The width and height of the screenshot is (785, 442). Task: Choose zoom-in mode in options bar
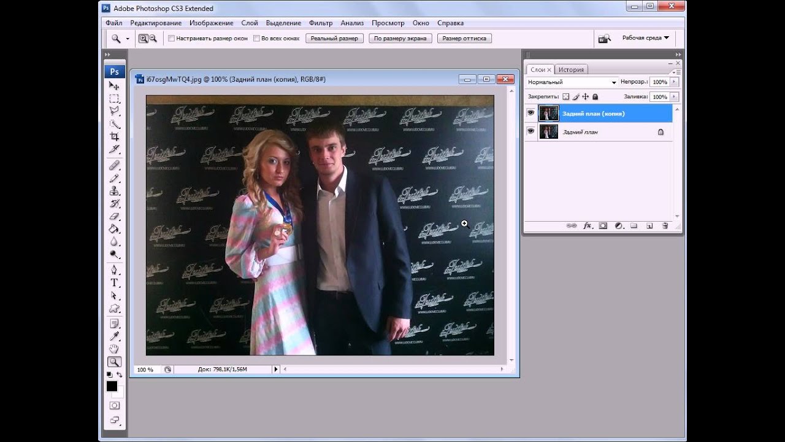pos(143,38)
